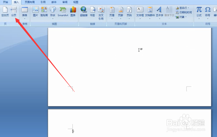
Task: Open the Shapes (形状) gallery
Action: [53, 13]
